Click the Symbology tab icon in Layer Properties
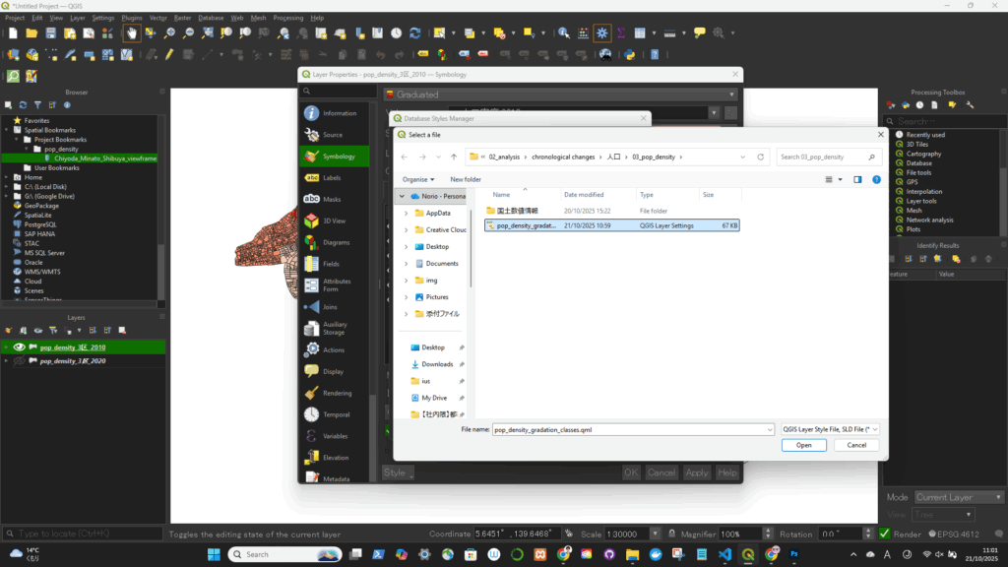Screen dimensions: 1008x567 [312, 156]
